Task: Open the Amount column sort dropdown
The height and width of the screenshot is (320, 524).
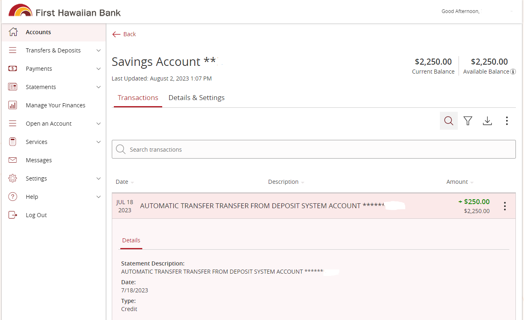Action: pos(471,182)
